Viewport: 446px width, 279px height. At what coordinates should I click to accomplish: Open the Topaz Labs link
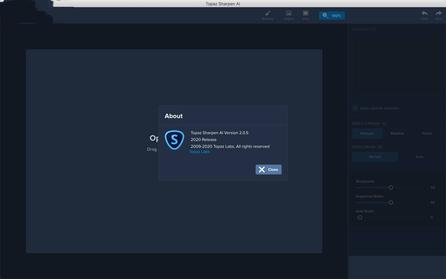[x=199, y=152]
